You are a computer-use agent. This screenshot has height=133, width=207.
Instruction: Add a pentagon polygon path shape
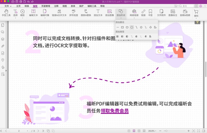click(x=141, y=27)
